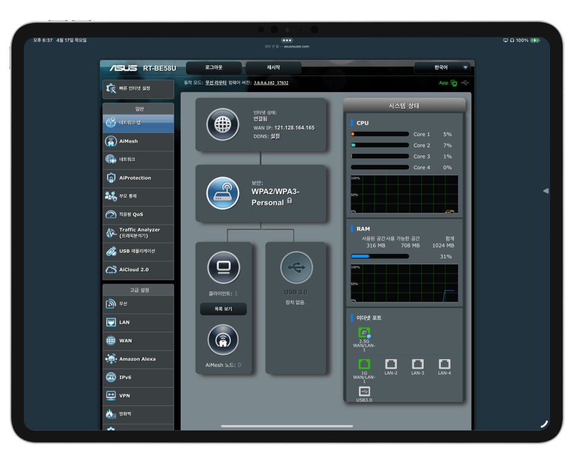Click the RAM usage progress bar

(x=380, y=256)
